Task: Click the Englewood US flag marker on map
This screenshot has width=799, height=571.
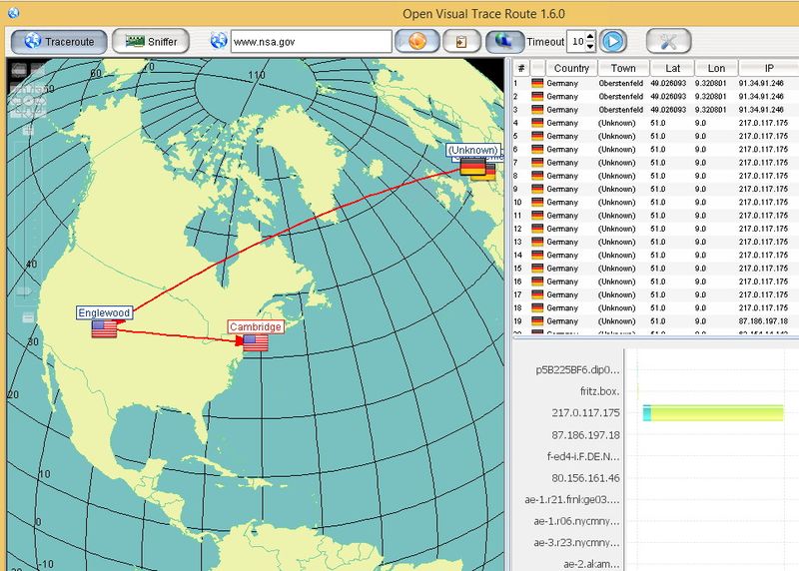Action: pos(104,329)
